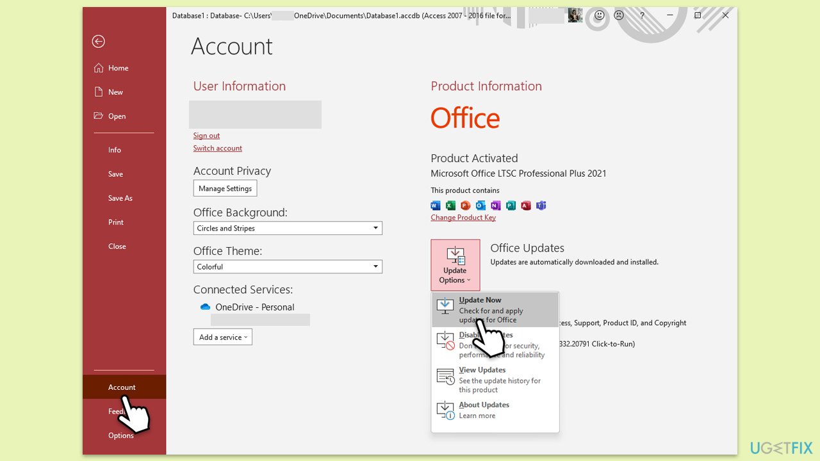Open Help via the question mark icon
Viewport: 820px width, 461px height.
coord(643,15)
